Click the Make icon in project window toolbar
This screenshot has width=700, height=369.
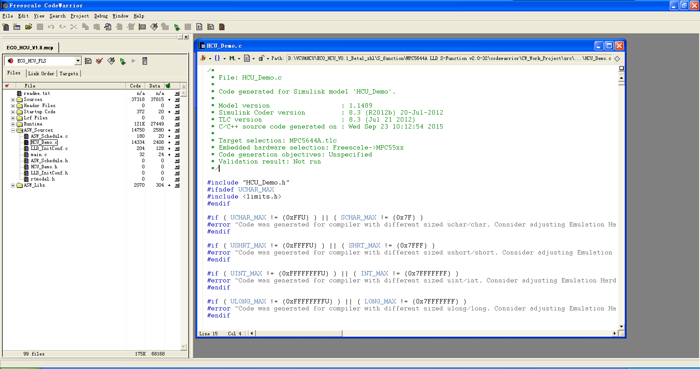point(111,61)
